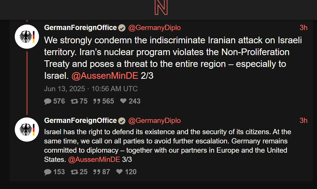Open GermanForeignOffice name on first tweet
The height and width of the screenshot is (189, 317).
[80, 28]
